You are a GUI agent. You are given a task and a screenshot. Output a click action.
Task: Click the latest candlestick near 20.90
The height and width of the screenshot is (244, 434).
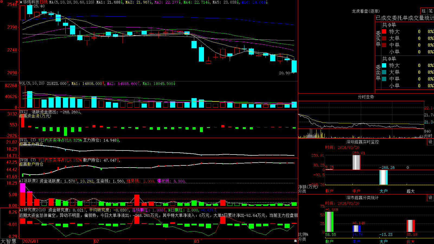pos(294,66)
